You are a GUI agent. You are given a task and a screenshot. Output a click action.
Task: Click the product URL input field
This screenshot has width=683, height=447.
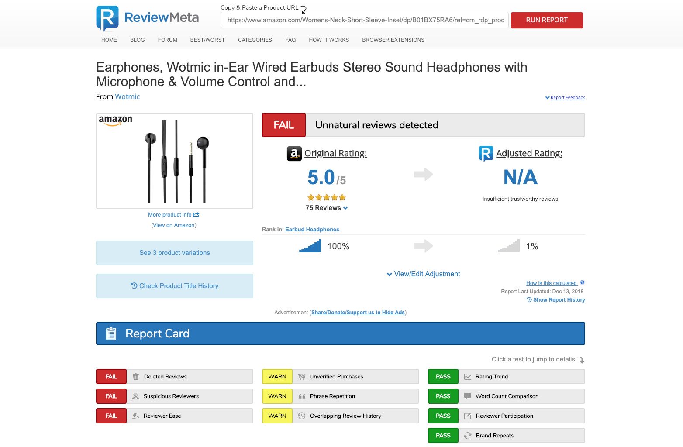[x=365, y=20]
